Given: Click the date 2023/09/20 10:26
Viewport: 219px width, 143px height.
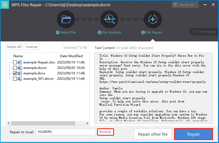Looking at the screenshot, I should pyautogui.click(x=71, y=68).
